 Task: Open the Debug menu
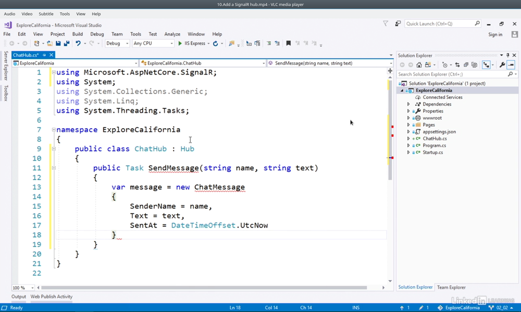97,34
